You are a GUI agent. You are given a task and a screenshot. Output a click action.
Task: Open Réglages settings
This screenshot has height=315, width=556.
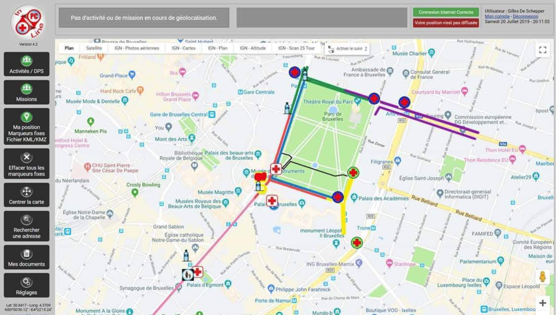(x=26, y=285)
